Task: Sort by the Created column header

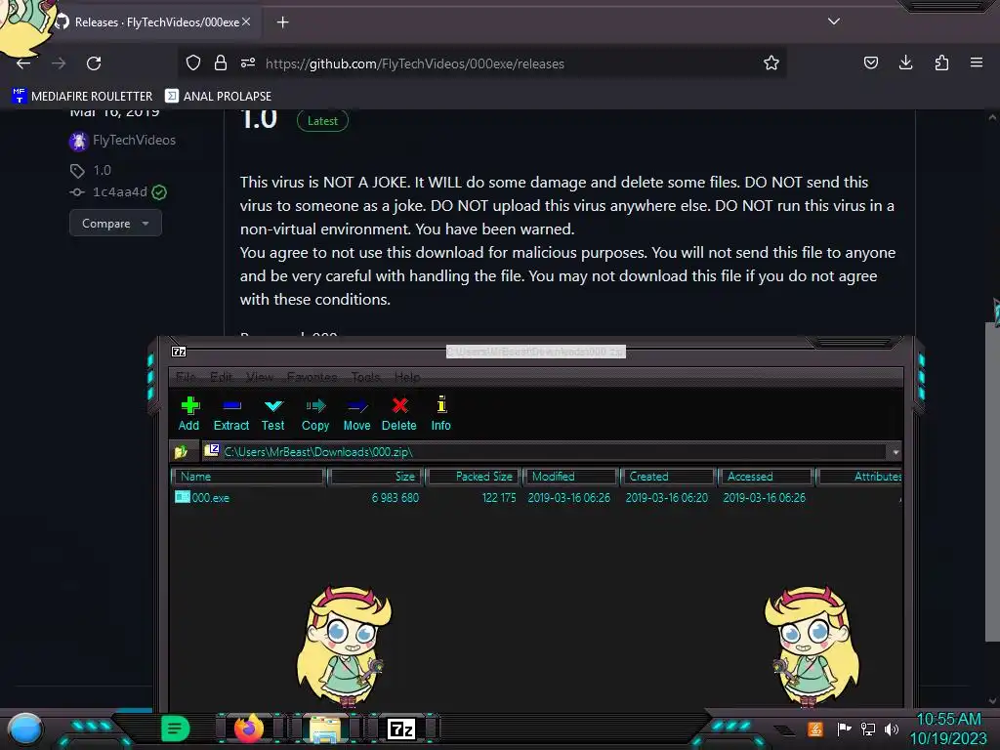Action: tap(668, 477)
